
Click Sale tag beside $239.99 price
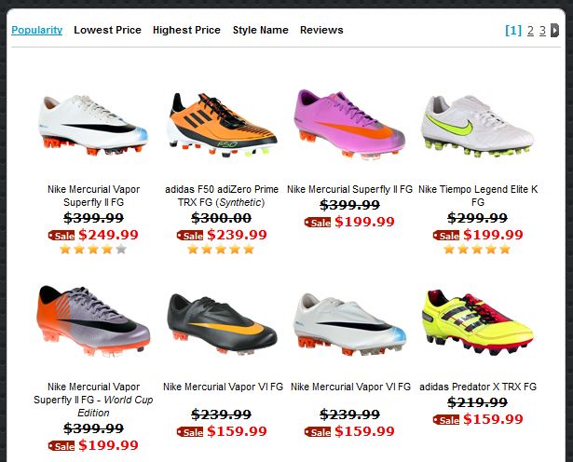pos(190,236)
